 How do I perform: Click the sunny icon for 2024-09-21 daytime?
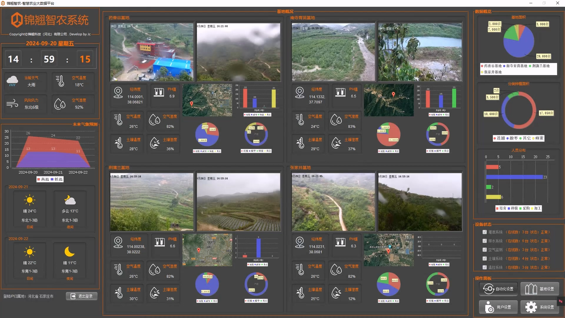tap(30, 200)
